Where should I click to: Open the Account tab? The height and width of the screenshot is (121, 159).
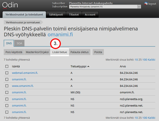pyautogui.click(x=90, y=14)
